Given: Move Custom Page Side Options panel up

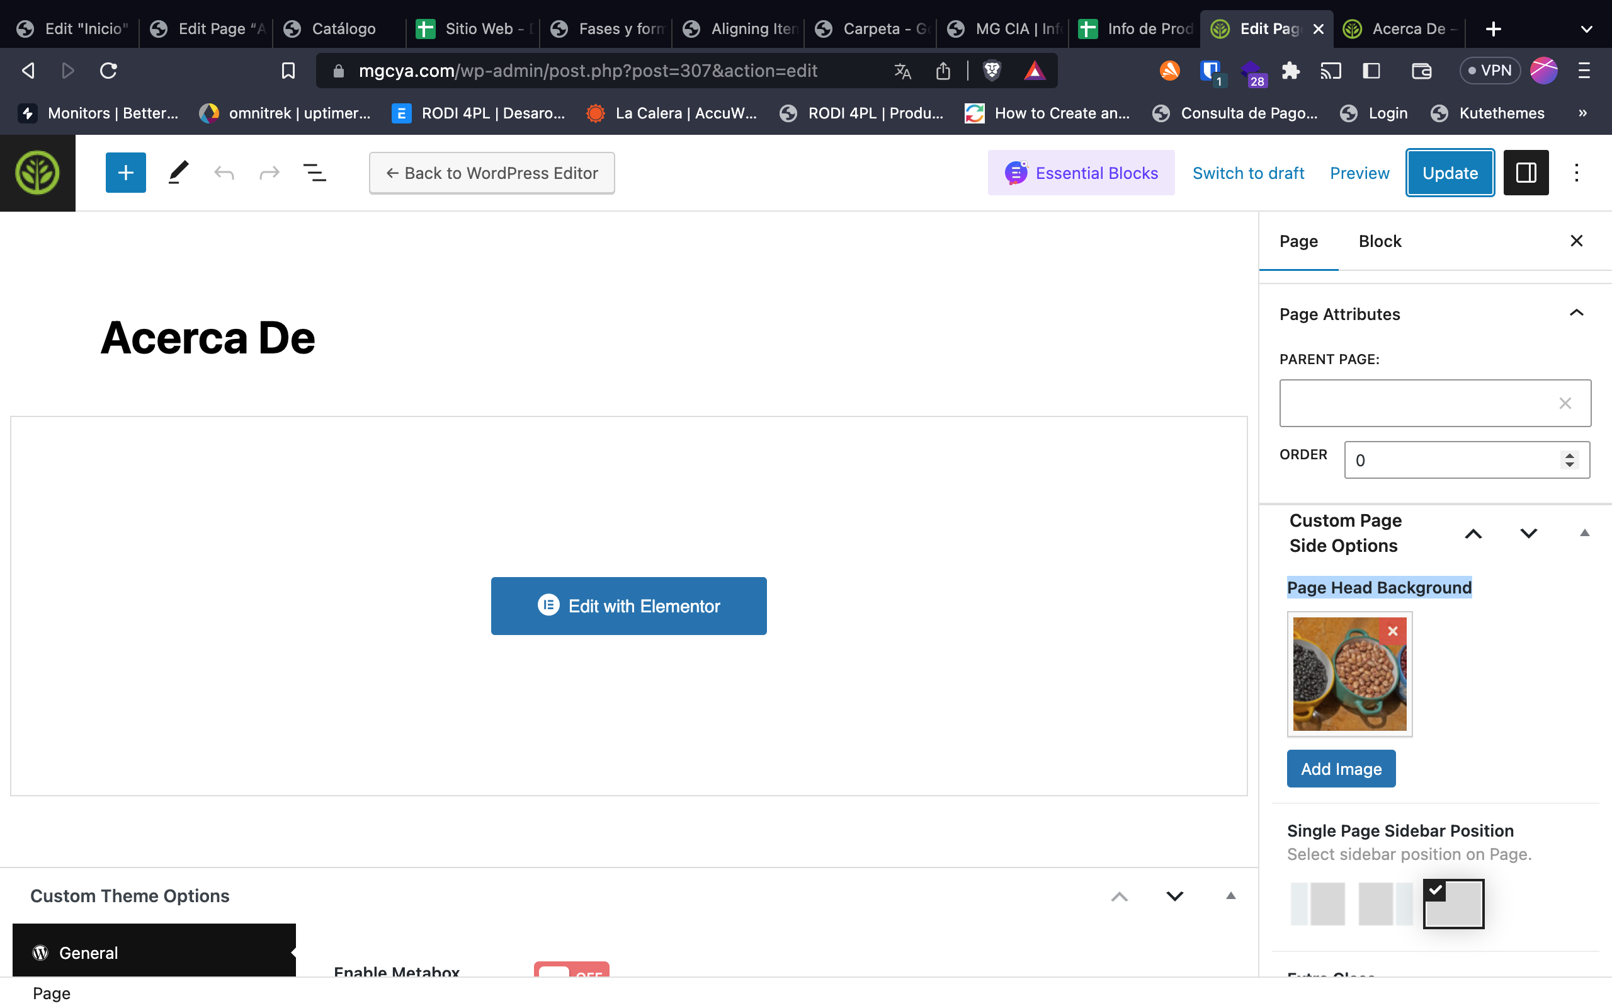Looking at the screenshot, I should click(1473, 534).
